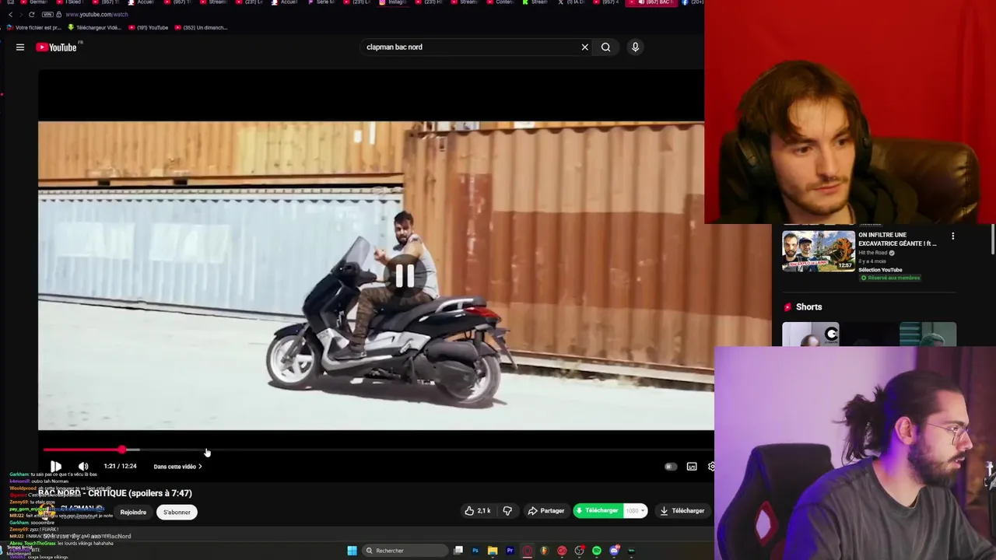Click the 1:21 / 12:24 time display
The height and width of the screenshot is (560, 996).
[120, 467]
